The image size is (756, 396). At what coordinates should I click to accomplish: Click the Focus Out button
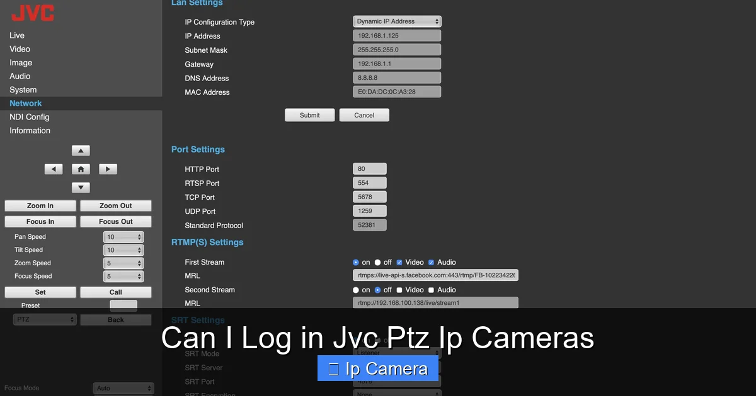116,221
